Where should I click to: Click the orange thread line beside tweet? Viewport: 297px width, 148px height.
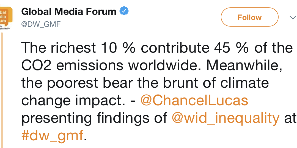click(x=1, y=90)
